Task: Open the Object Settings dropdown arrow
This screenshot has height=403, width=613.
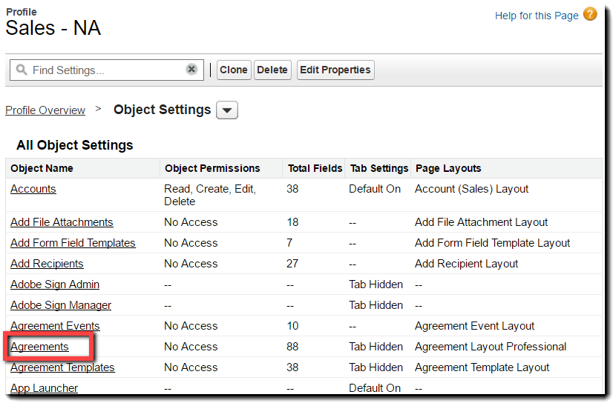Action: pos(227,110)
